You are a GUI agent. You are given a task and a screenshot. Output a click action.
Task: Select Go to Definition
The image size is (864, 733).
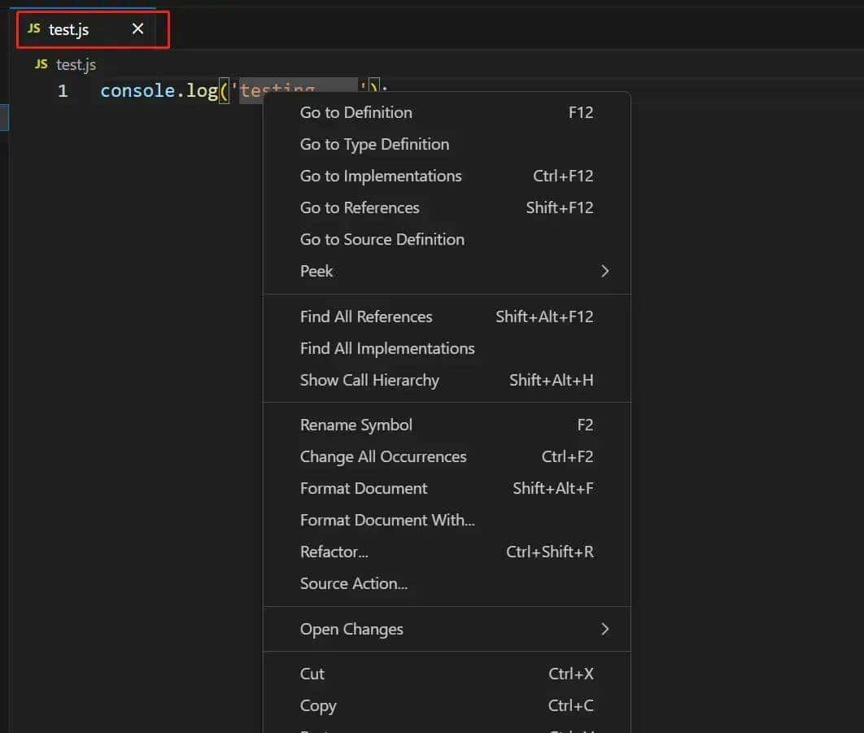[x=356, y=112]
